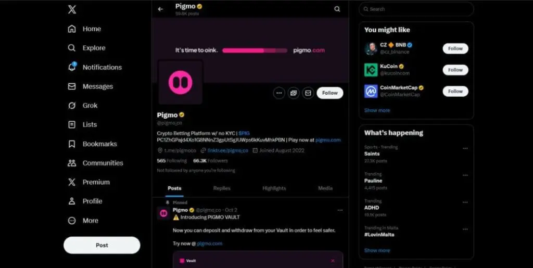The image size is (533, 268).
Task: Message Pigmo via envelope icon
Action: coord(308,93)
